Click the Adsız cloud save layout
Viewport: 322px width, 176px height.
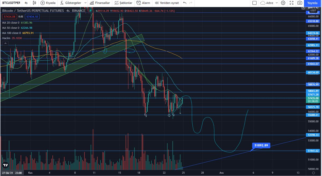click(267, 3)
